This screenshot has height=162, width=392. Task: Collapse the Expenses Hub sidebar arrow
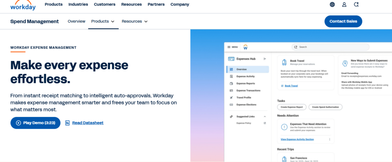tap(265, 59)
